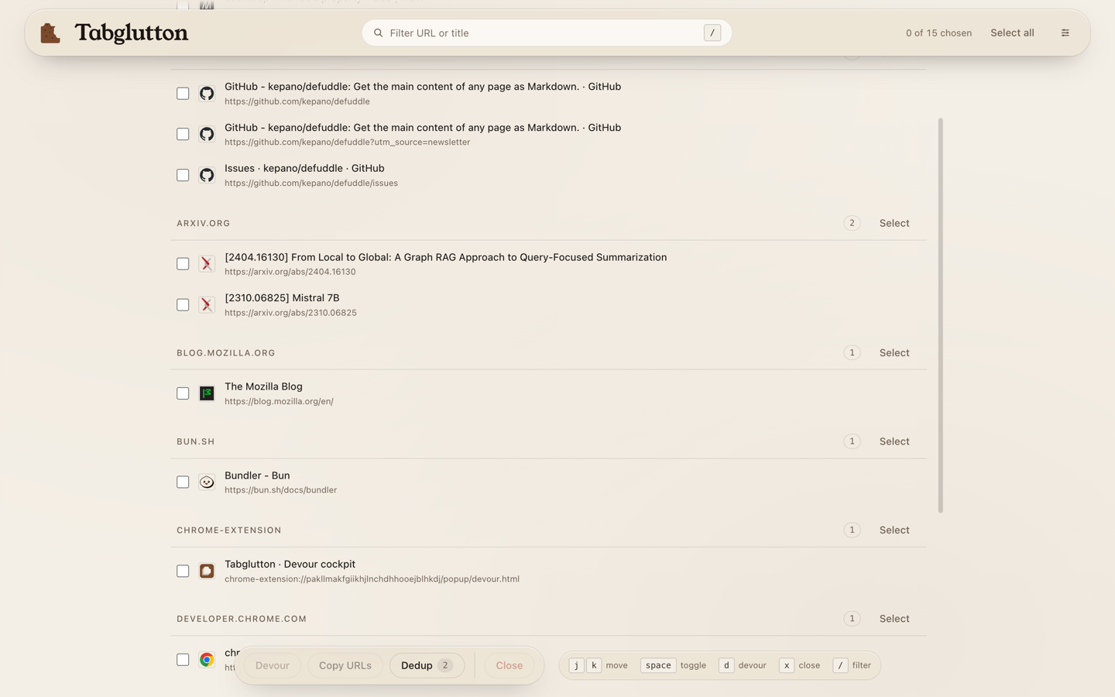This screenshot has height=697, width=1115.
Task: Click the search magnifier icon in filter box
Action: point(379,33)
